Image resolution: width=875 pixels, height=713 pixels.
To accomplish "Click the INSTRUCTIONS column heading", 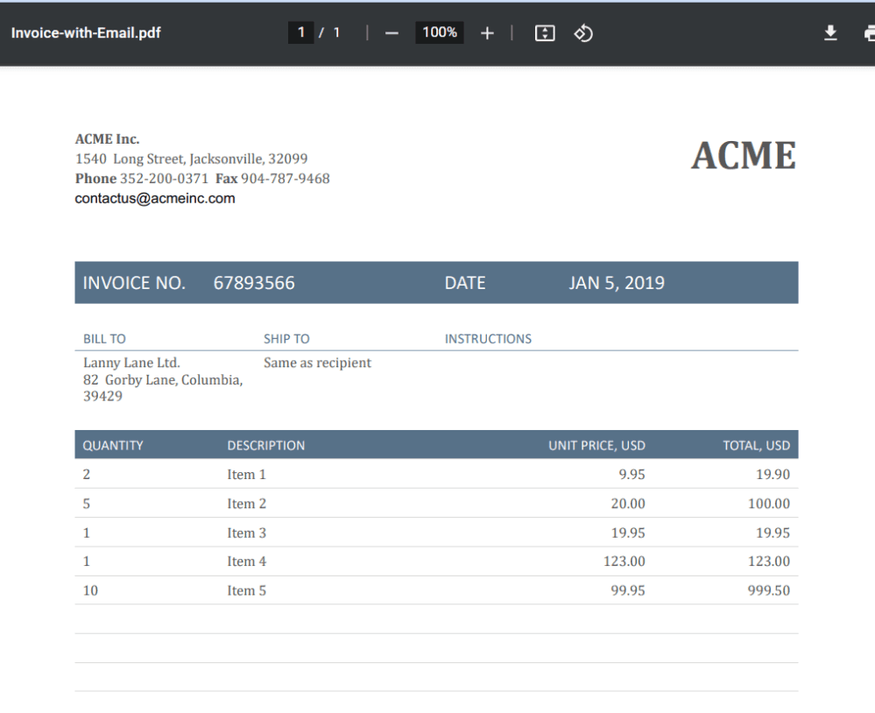I will [488, 339].
